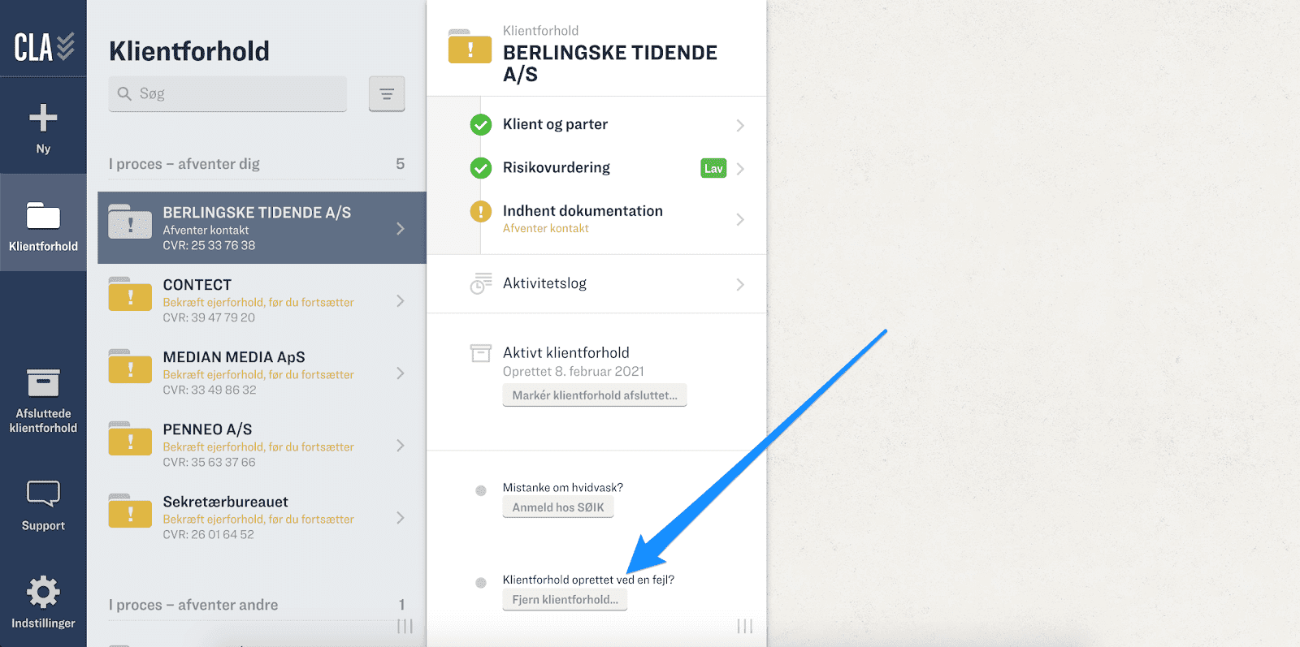Click the count 5 in list header

point(400,164)
